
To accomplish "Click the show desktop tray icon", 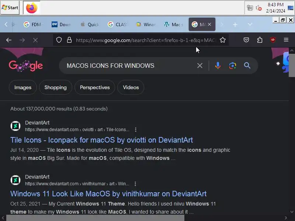I will point(291,8).
